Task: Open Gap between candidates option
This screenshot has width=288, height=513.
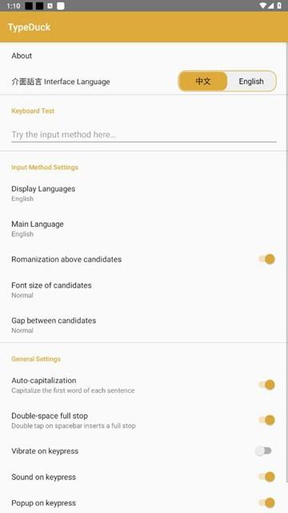Action: coord(144,325)
